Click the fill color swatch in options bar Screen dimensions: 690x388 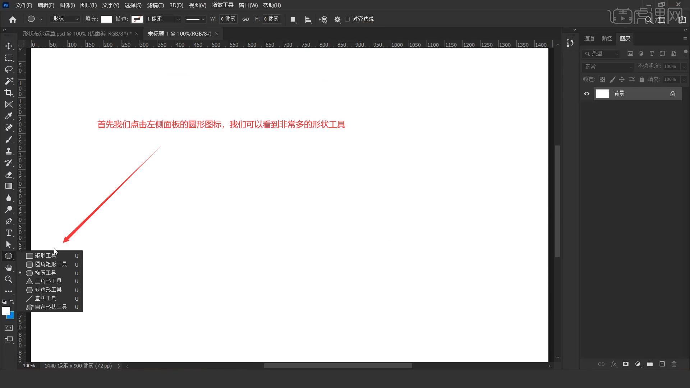pyautogui.click(x=106, y=19)
